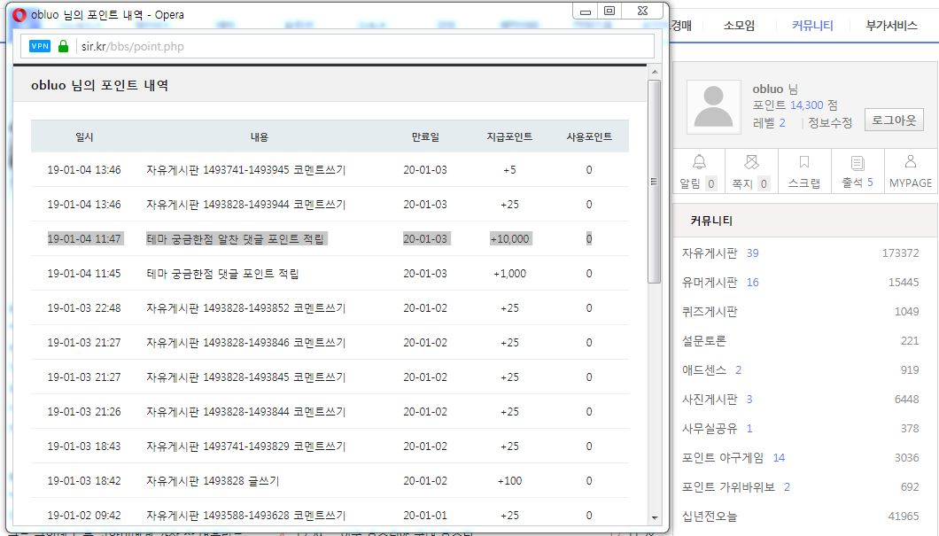939x536 pixels.
Task: Open messages via the envelope icon
Action: click(x=751, y=163)
